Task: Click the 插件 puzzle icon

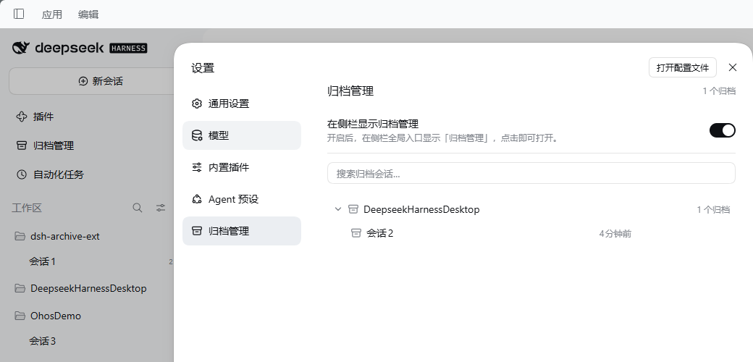Action: click(22, 117)
